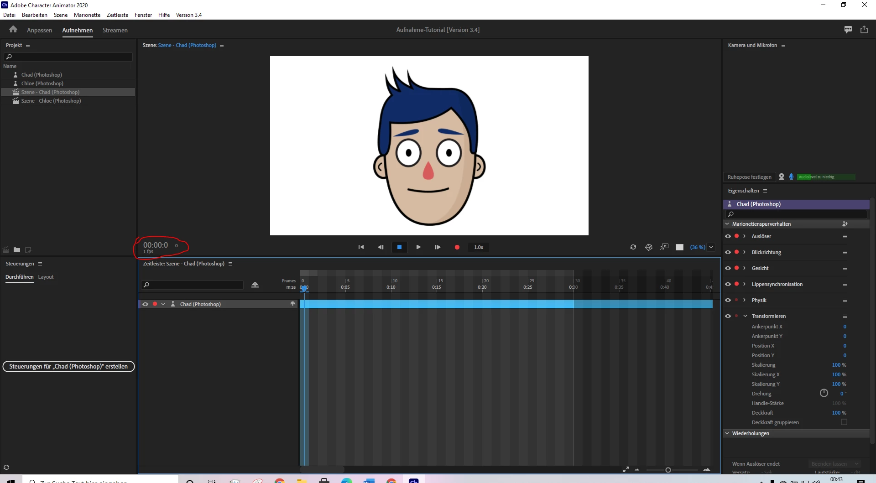This screenshot has height=483, width=876.
Task: Select Szene - Chloe (Photoshop) in project list
Action: pyautogui.click(x=51, y=101)
